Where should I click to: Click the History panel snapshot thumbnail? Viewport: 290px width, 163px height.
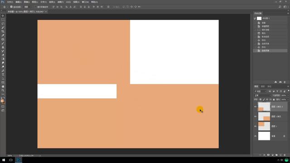pyautogui.click(x=259, y=18)
